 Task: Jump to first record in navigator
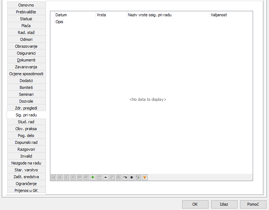coord(54,177)
